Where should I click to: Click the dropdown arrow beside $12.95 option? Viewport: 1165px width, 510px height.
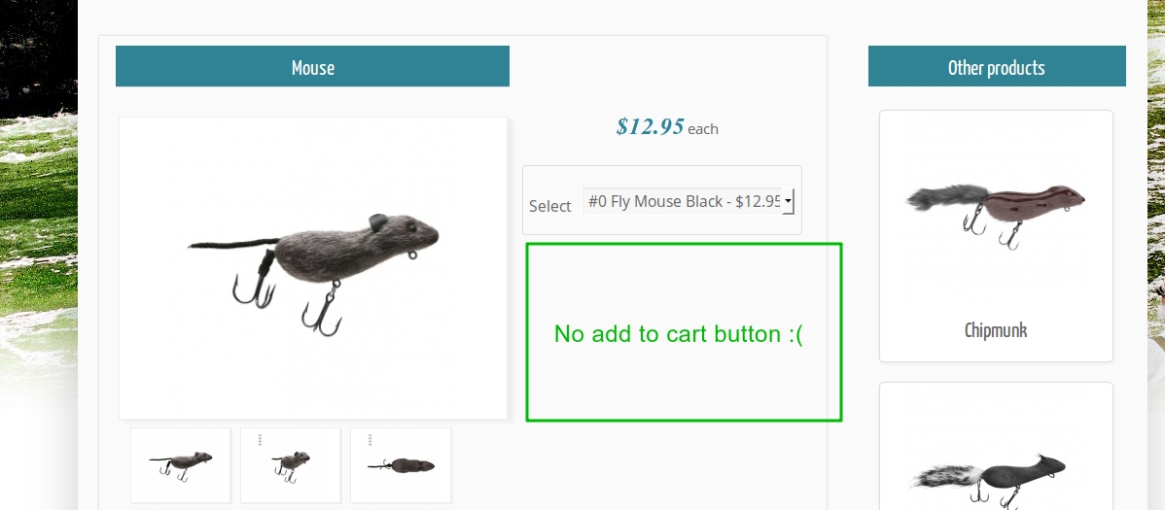point(788,202)
